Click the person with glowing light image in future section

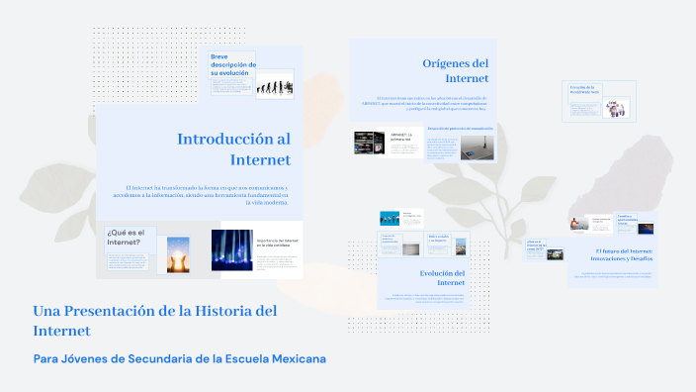tap(579, 224)
